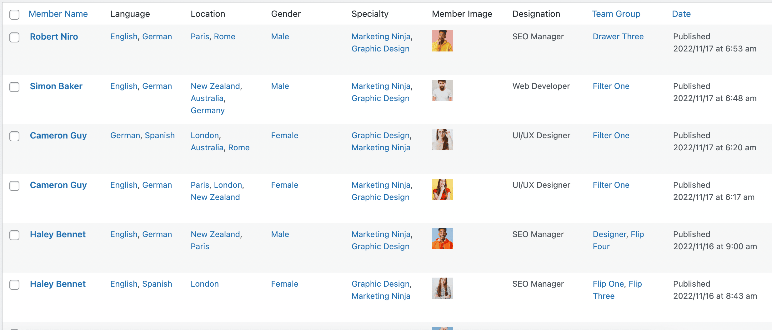772x330 pixels.
Task: Check the box next to Robert Niro
Action: [14, 37]
